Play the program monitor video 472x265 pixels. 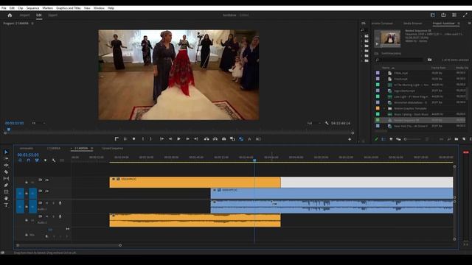[x=178, y=139]
